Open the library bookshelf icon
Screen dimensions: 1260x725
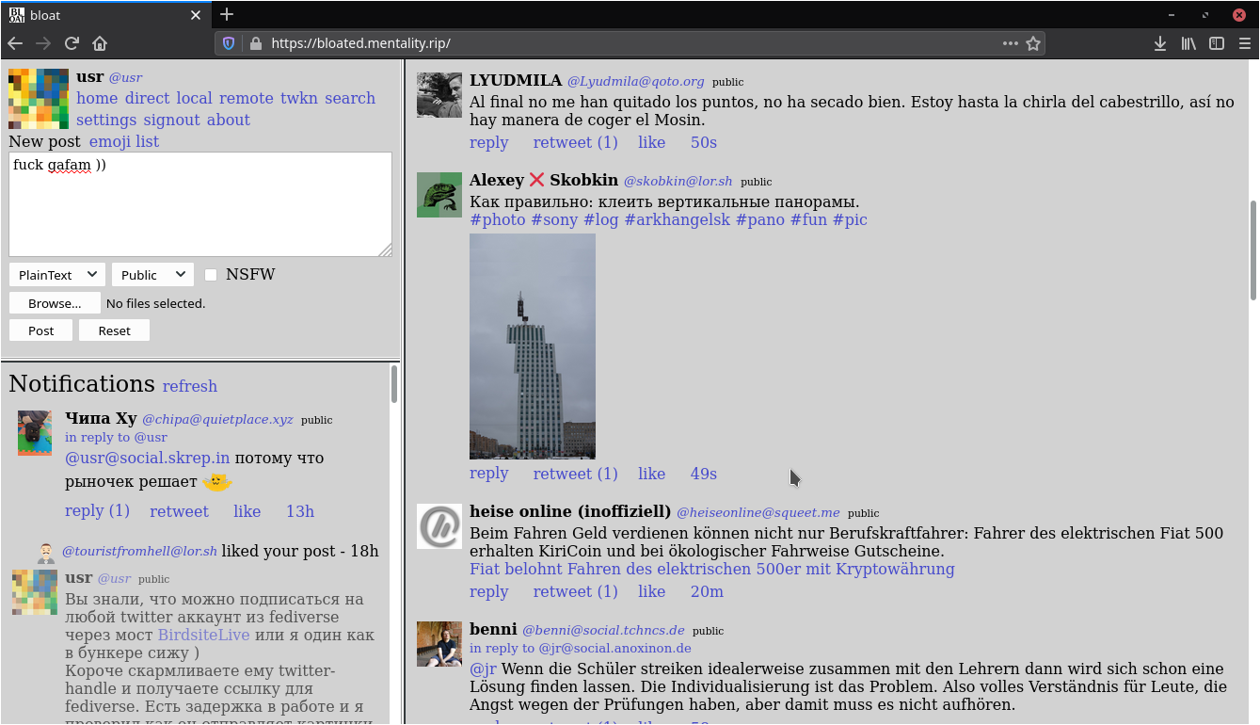(1189, 43)
